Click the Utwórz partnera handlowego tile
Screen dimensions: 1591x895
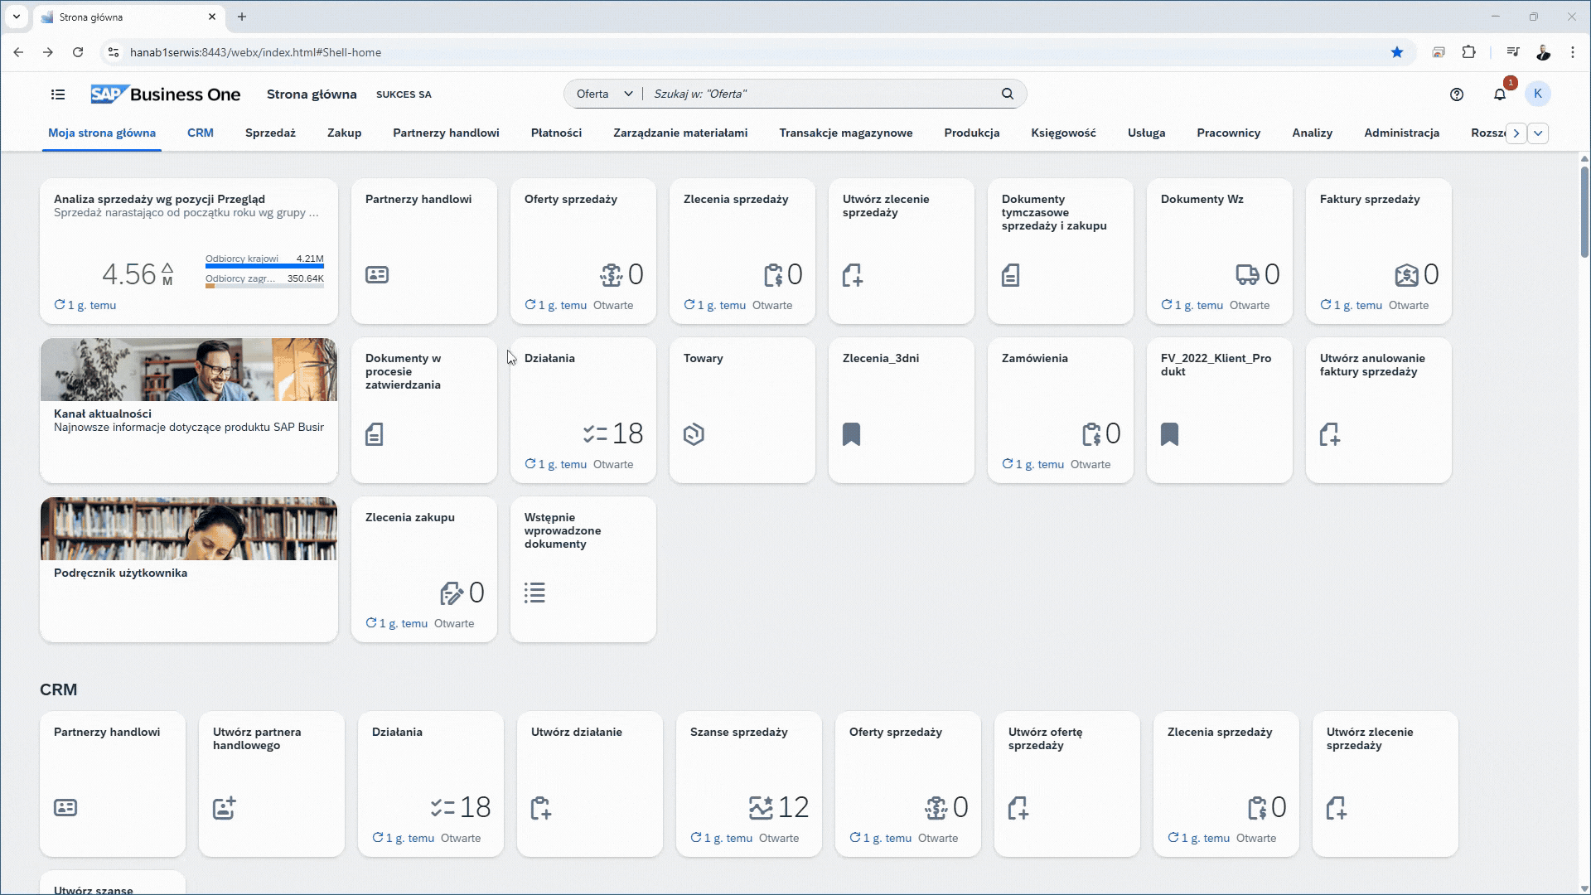click(271, 783)
